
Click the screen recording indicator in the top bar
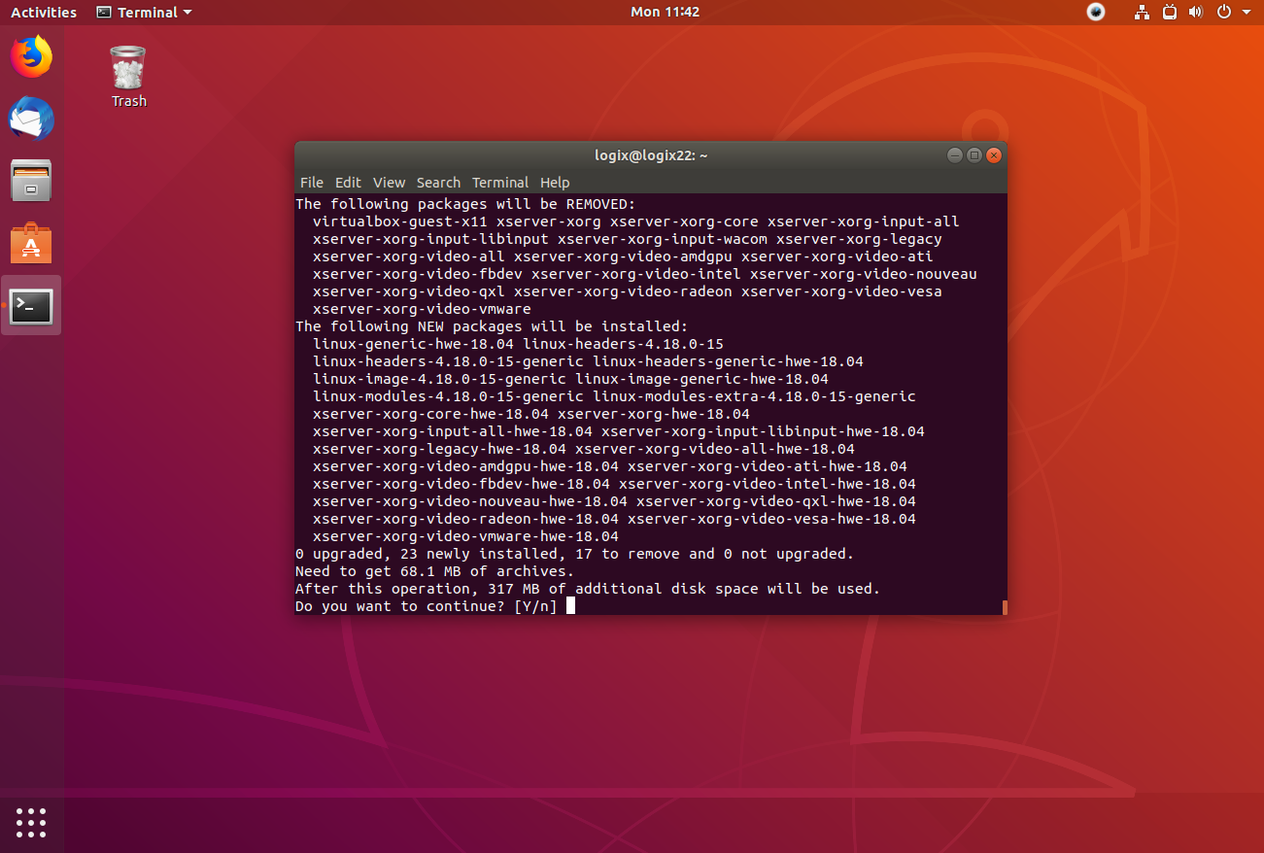click(x=1096, y=12)
